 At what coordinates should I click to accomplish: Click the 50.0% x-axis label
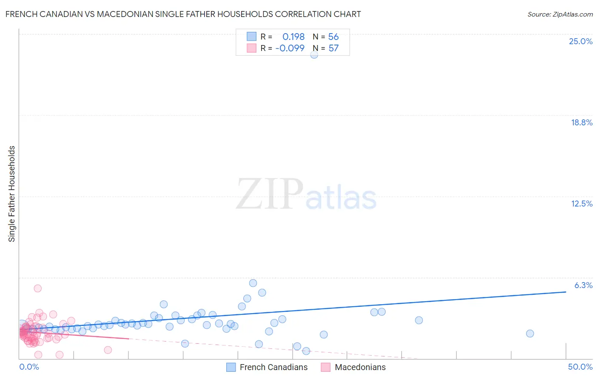click(x=580, y=367)
